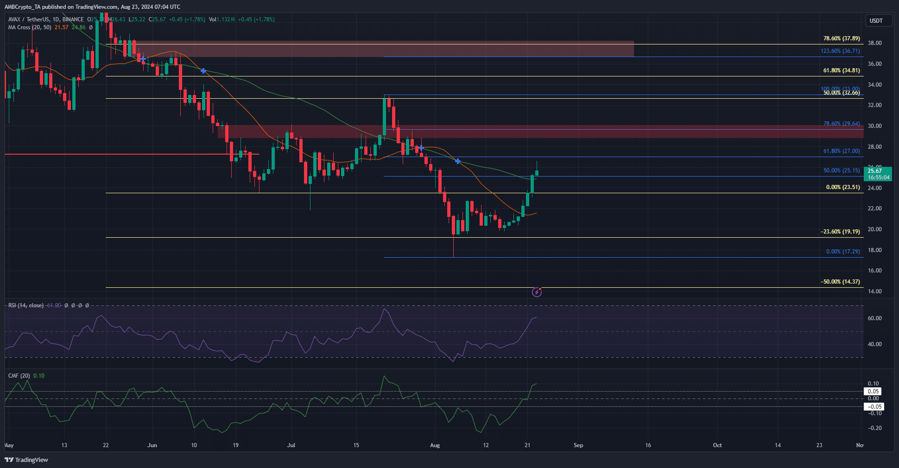Click the 78.60% (37.89) Fibonacci label
899x468 pixels.
point(842,38)
